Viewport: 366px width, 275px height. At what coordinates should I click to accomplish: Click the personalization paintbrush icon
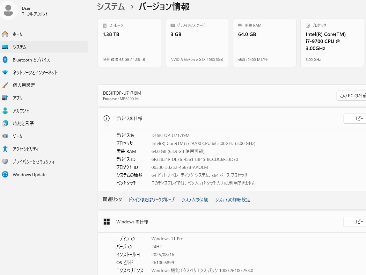click(x=5, y=85)
